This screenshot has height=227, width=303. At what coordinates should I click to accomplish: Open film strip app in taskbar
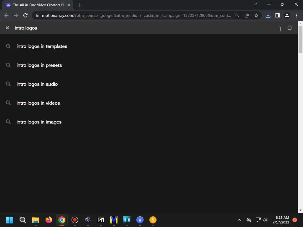[127, 220]
